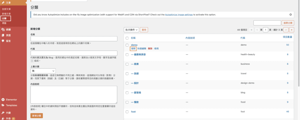Click 快速編輯 under the demo category
The width and height of the screenshot is (300, 120).
142,49
